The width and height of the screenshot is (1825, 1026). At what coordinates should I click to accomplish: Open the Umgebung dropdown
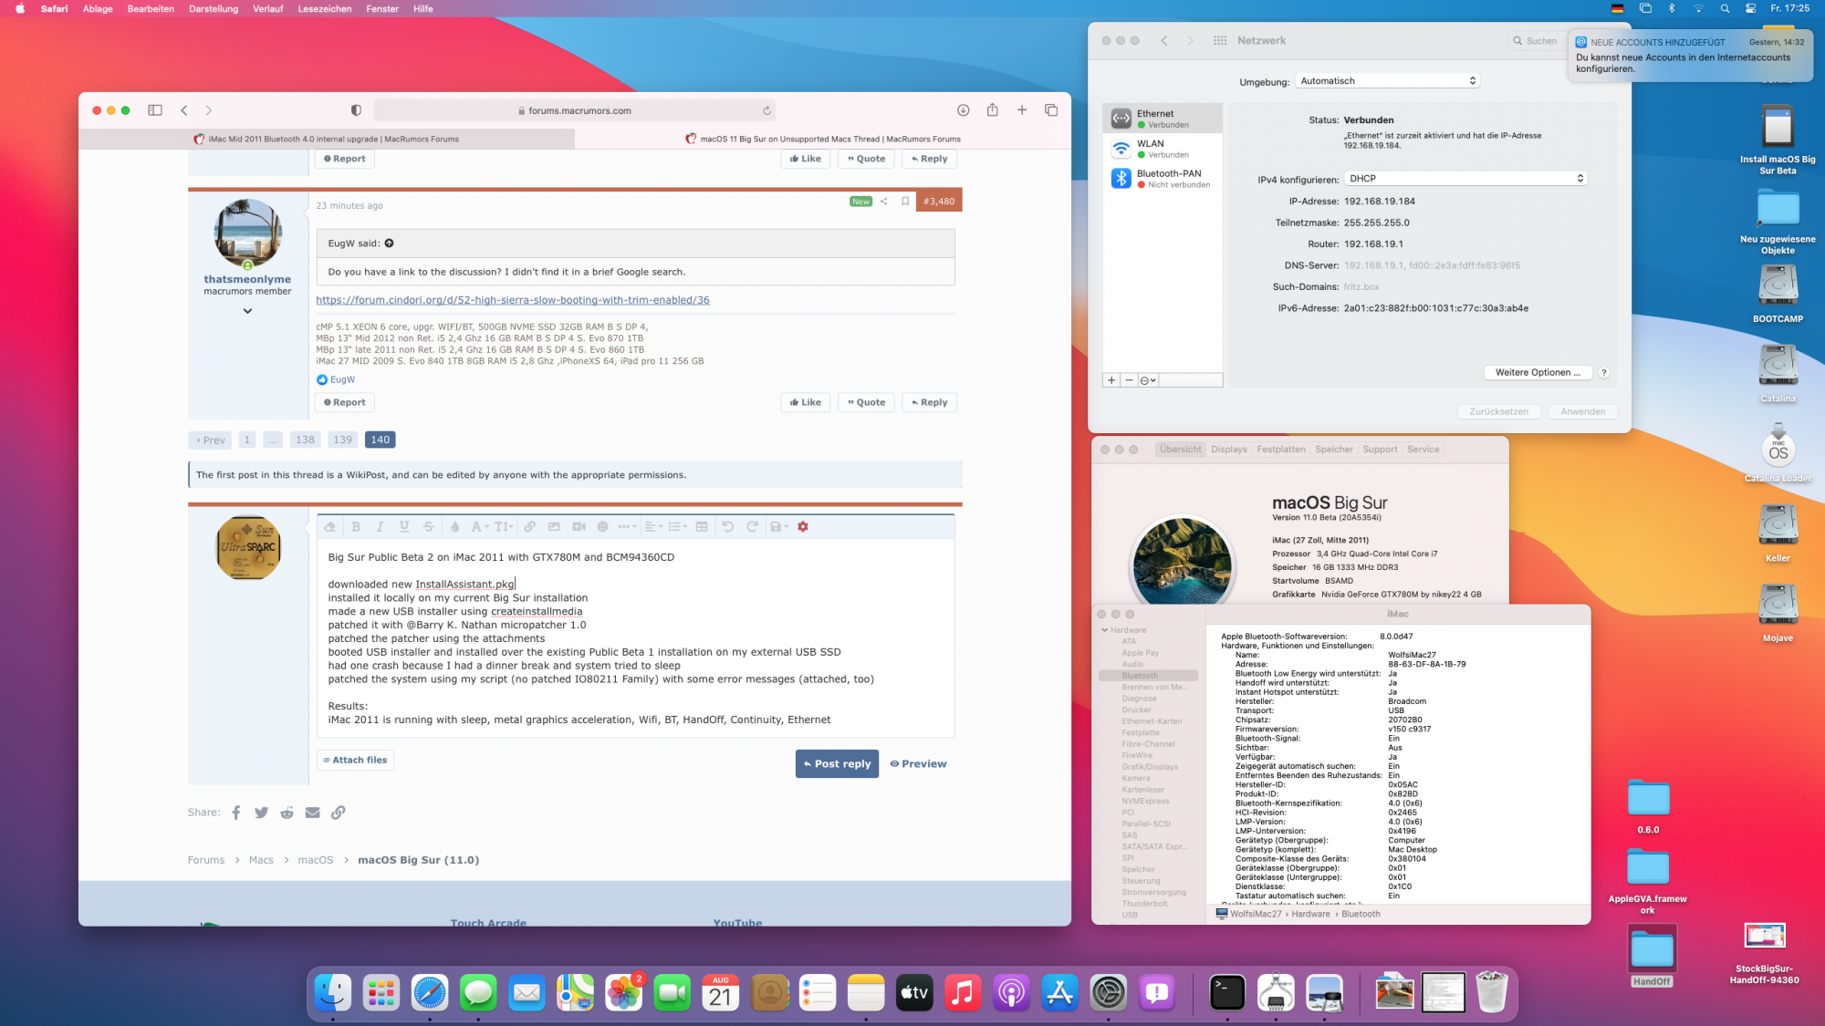pyautogui.click(x=1387, y=81)
